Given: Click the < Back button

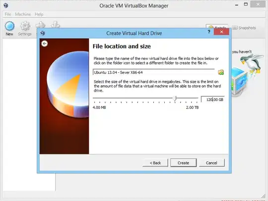Looking at the screenshot, I should pos(155,163).
